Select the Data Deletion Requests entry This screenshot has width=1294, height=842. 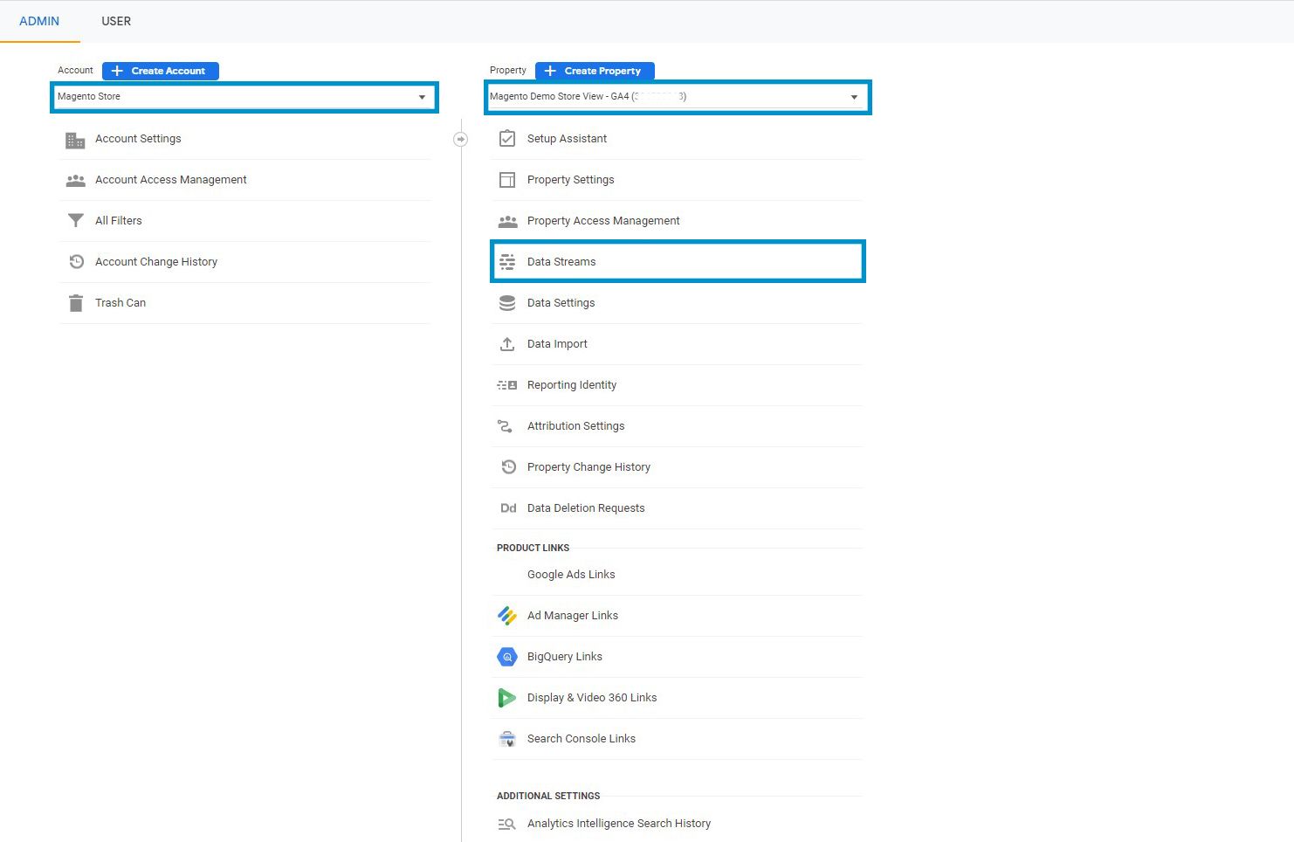point(586,507)
